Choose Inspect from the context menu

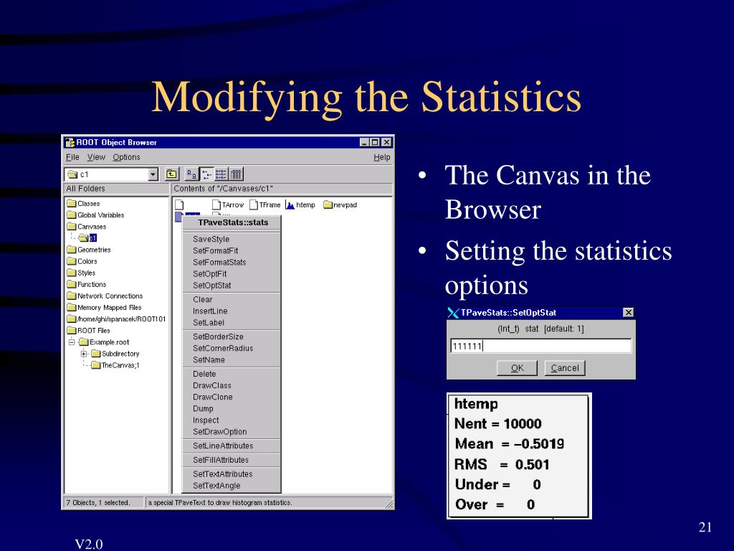point(232,420)
